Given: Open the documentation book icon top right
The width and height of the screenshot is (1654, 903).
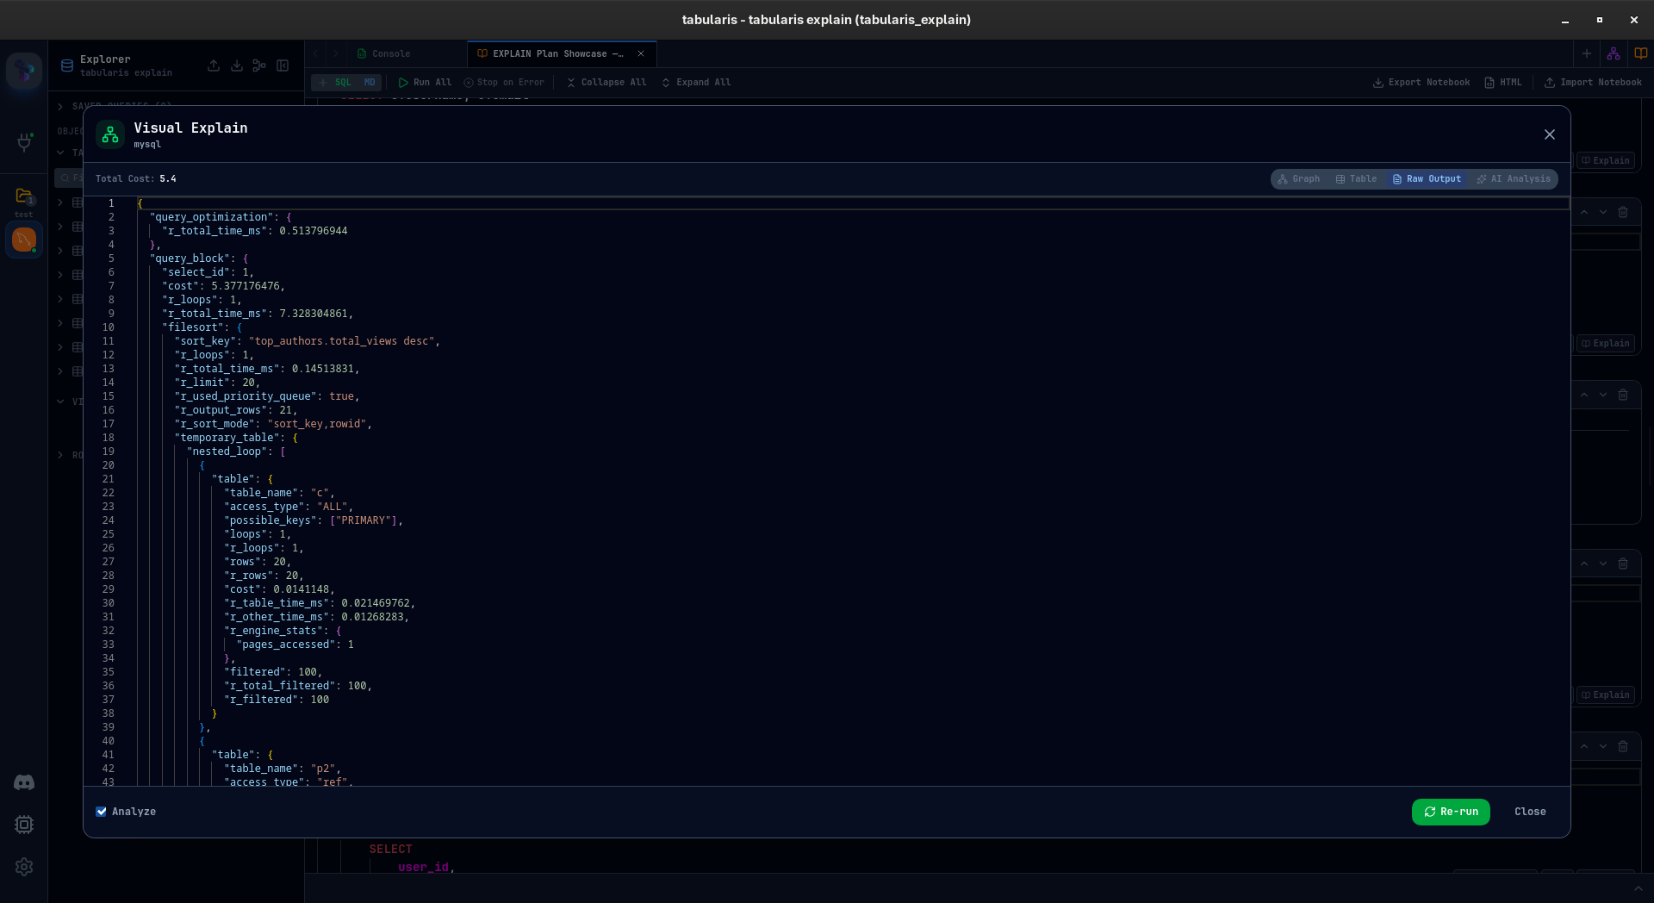Looking at the screenshot, I should 1640,53.
